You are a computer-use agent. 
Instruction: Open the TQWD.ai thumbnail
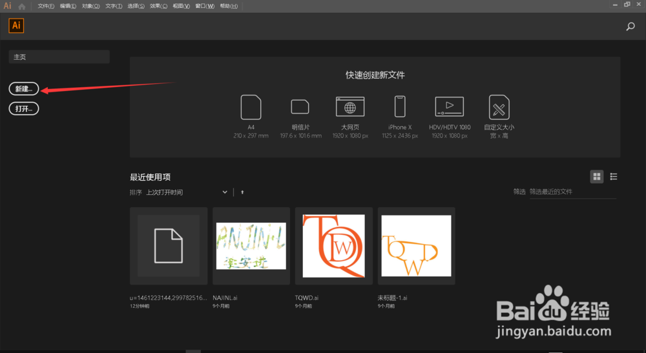pyautogui.click(x=334, y=246)
